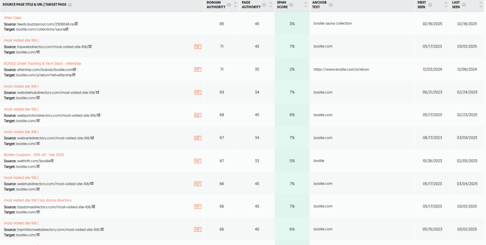This screenshot has width=486, height=245.
Task: Click Spam Score value 3%
Action: click(x=292, y=24)
